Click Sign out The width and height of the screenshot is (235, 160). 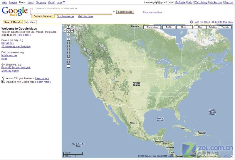pyautogui.click(x=229, y=2)
